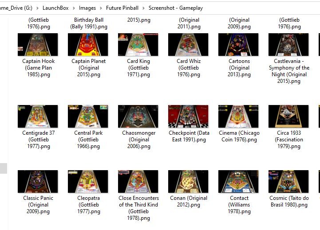Click the (Original 2011).png filename

coord(189,23)
